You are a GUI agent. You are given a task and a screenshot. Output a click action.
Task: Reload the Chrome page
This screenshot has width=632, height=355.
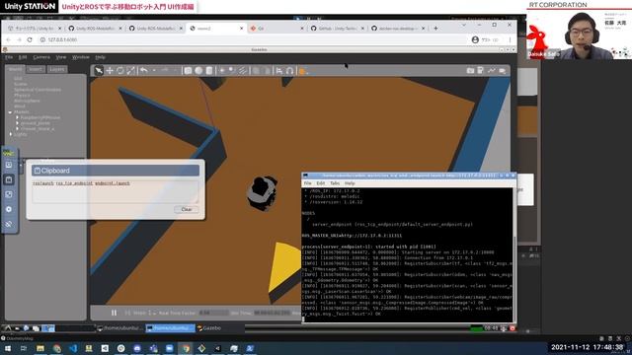(30, 39)
